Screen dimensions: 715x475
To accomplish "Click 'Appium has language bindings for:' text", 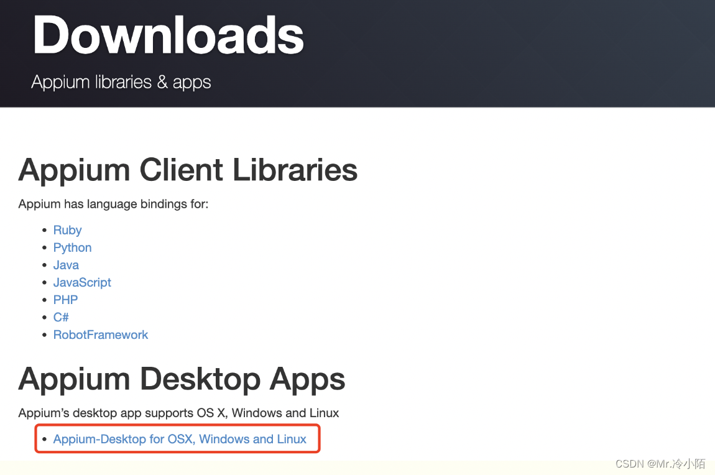I will (x=113, y=204).
